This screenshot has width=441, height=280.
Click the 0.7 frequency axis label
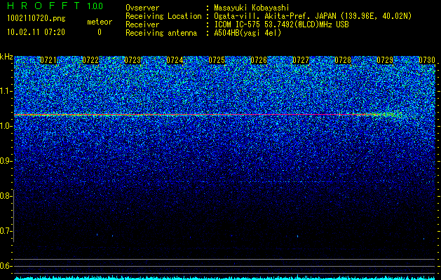tap(6, 231)
